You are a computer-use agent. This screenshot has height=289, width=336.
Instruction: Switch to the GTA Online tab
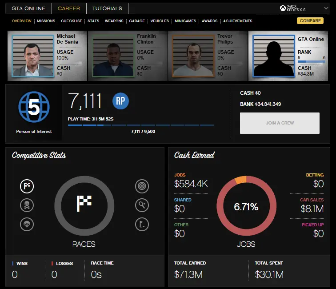(x=28, y=8)
